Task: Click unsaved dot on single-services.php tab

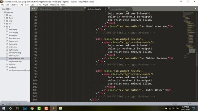Action: (105, 9)
